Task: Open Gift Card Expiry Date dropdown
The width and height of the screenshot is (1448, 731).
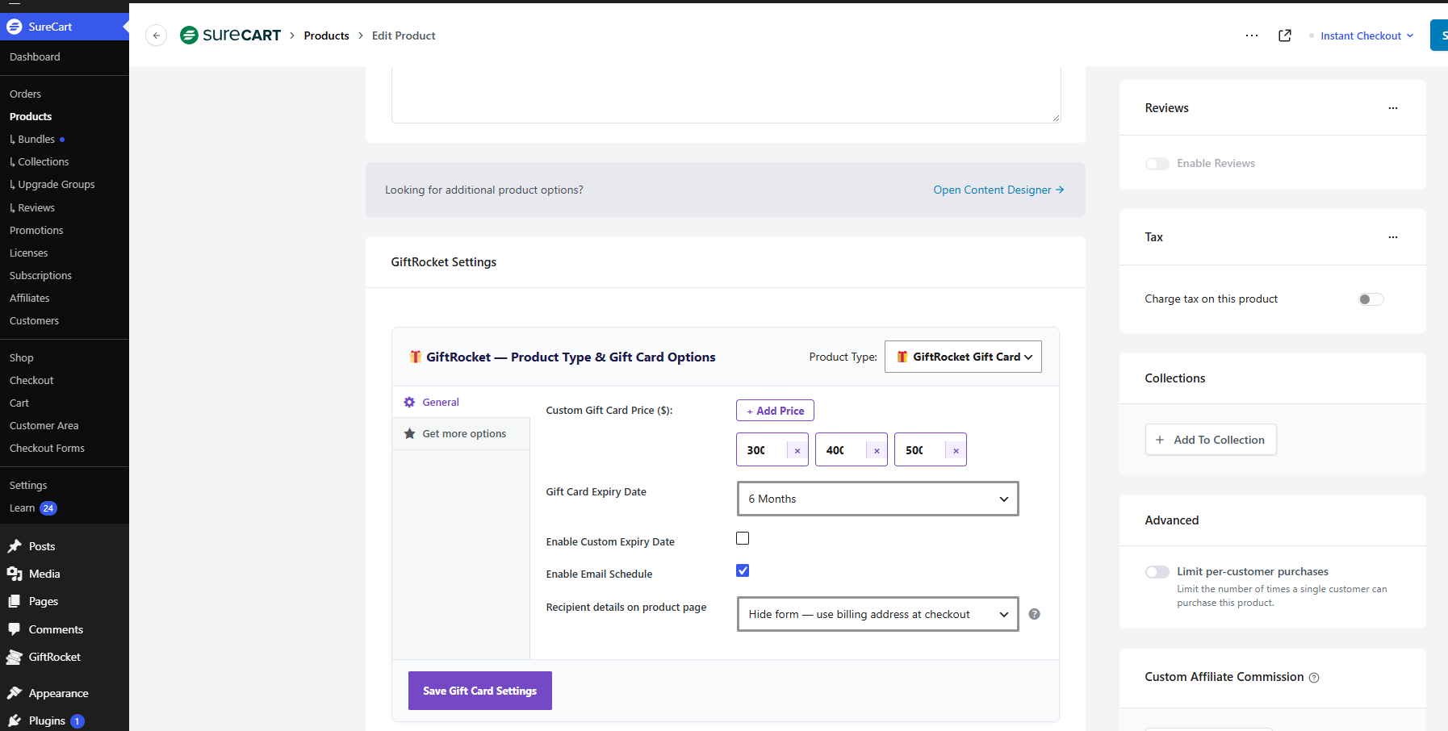Action: point(878,499)
